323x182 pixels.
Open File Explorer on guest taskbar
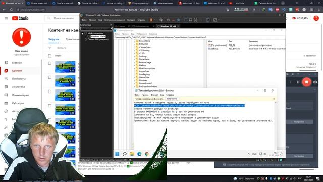[132, 154]
